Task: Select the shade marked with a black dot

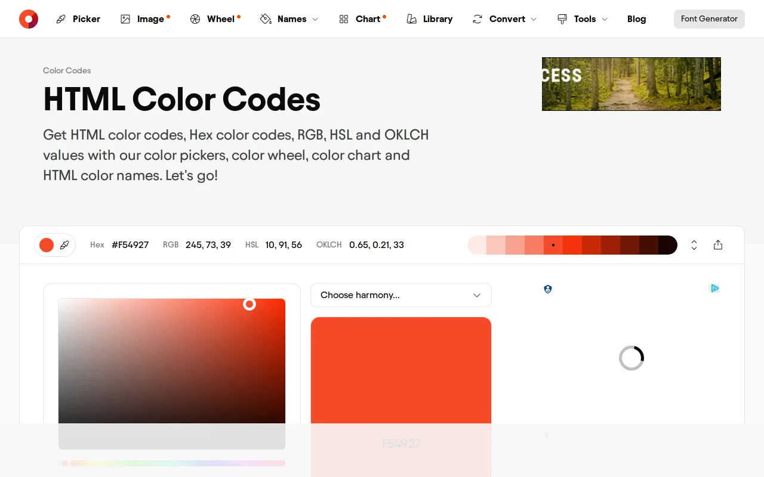Action: pyautogui.click(x=553, y=245)
